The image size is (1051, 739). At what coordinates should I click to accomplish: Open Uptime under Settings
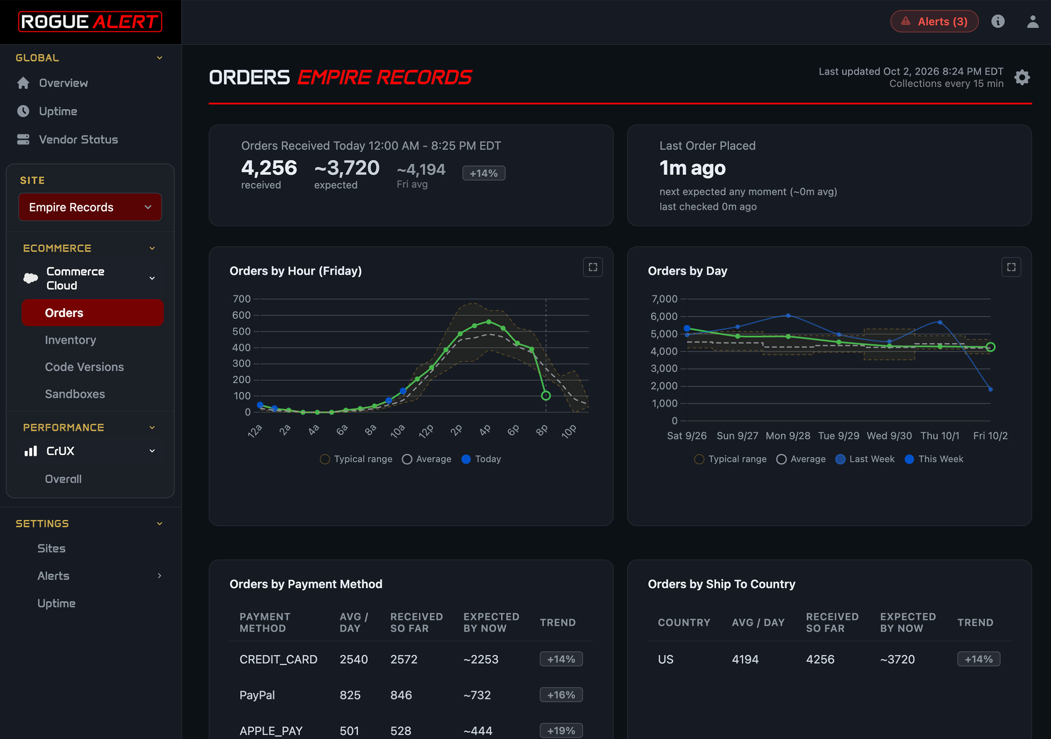[x=56, y=603]
